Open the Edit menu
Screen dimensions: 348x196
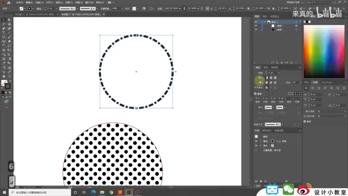point(30,3)
